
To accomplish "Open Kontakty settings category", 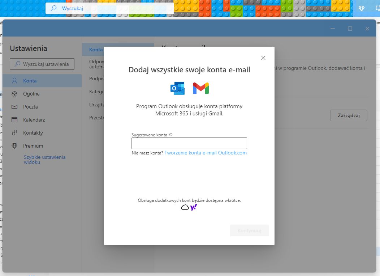I will coord(42,133).
